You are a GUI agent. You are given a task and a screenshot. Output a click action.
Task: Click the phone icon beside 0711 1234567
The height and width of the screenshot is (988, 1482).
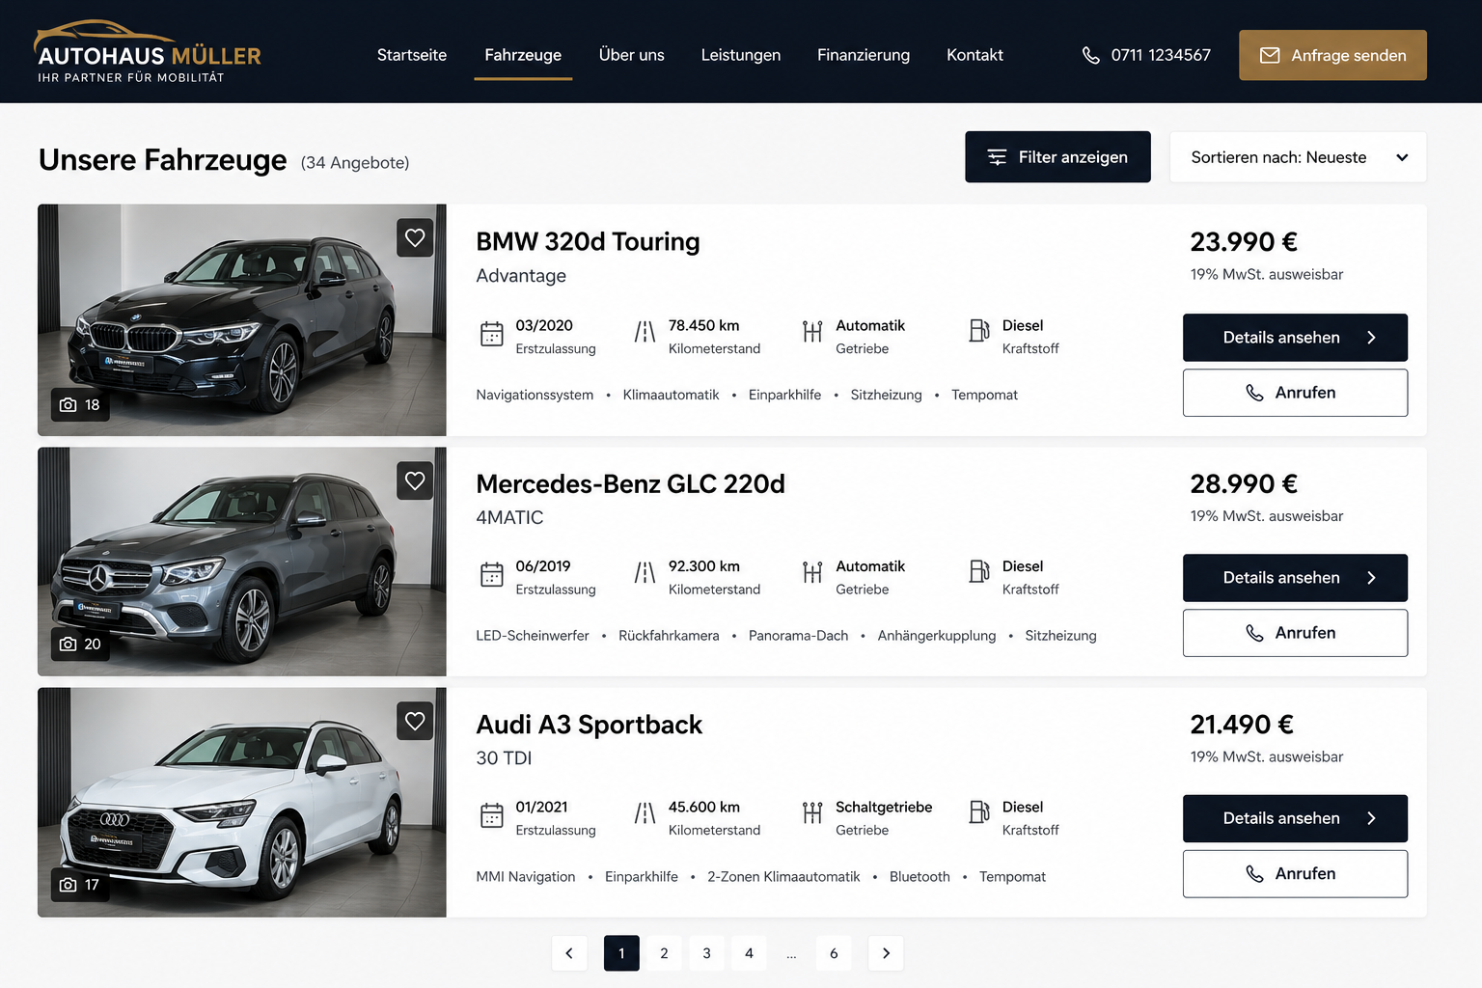[1090, 55]
